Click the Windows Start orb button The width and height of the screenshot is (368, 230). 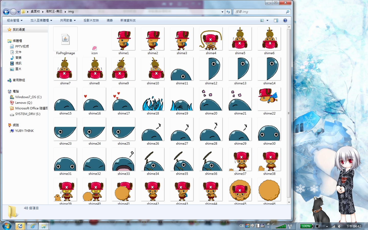click(7, 226)
